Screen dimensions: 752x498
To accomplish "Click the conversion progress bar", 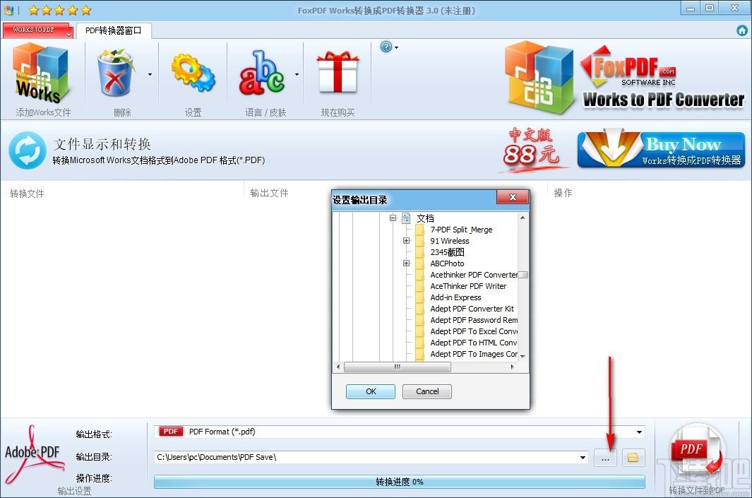I will (x=399, y=482).
